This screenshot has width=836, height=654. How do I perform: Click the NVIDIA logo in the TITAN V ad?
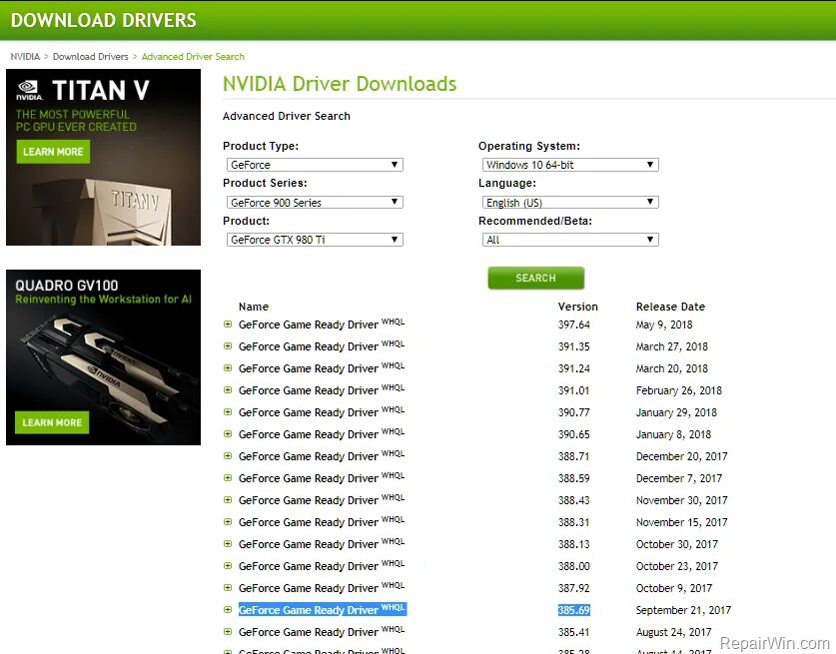pyautogui.click(x=29, y=90)
